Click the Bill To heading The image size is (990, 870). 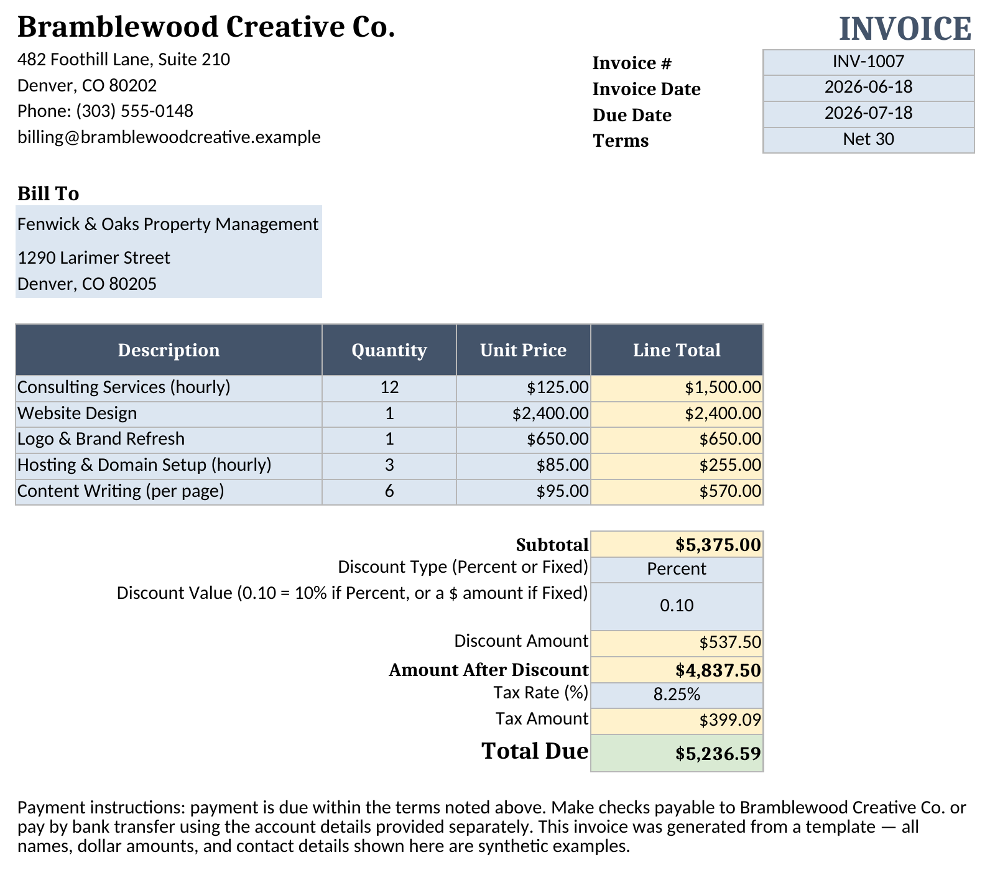click(48, 193)
